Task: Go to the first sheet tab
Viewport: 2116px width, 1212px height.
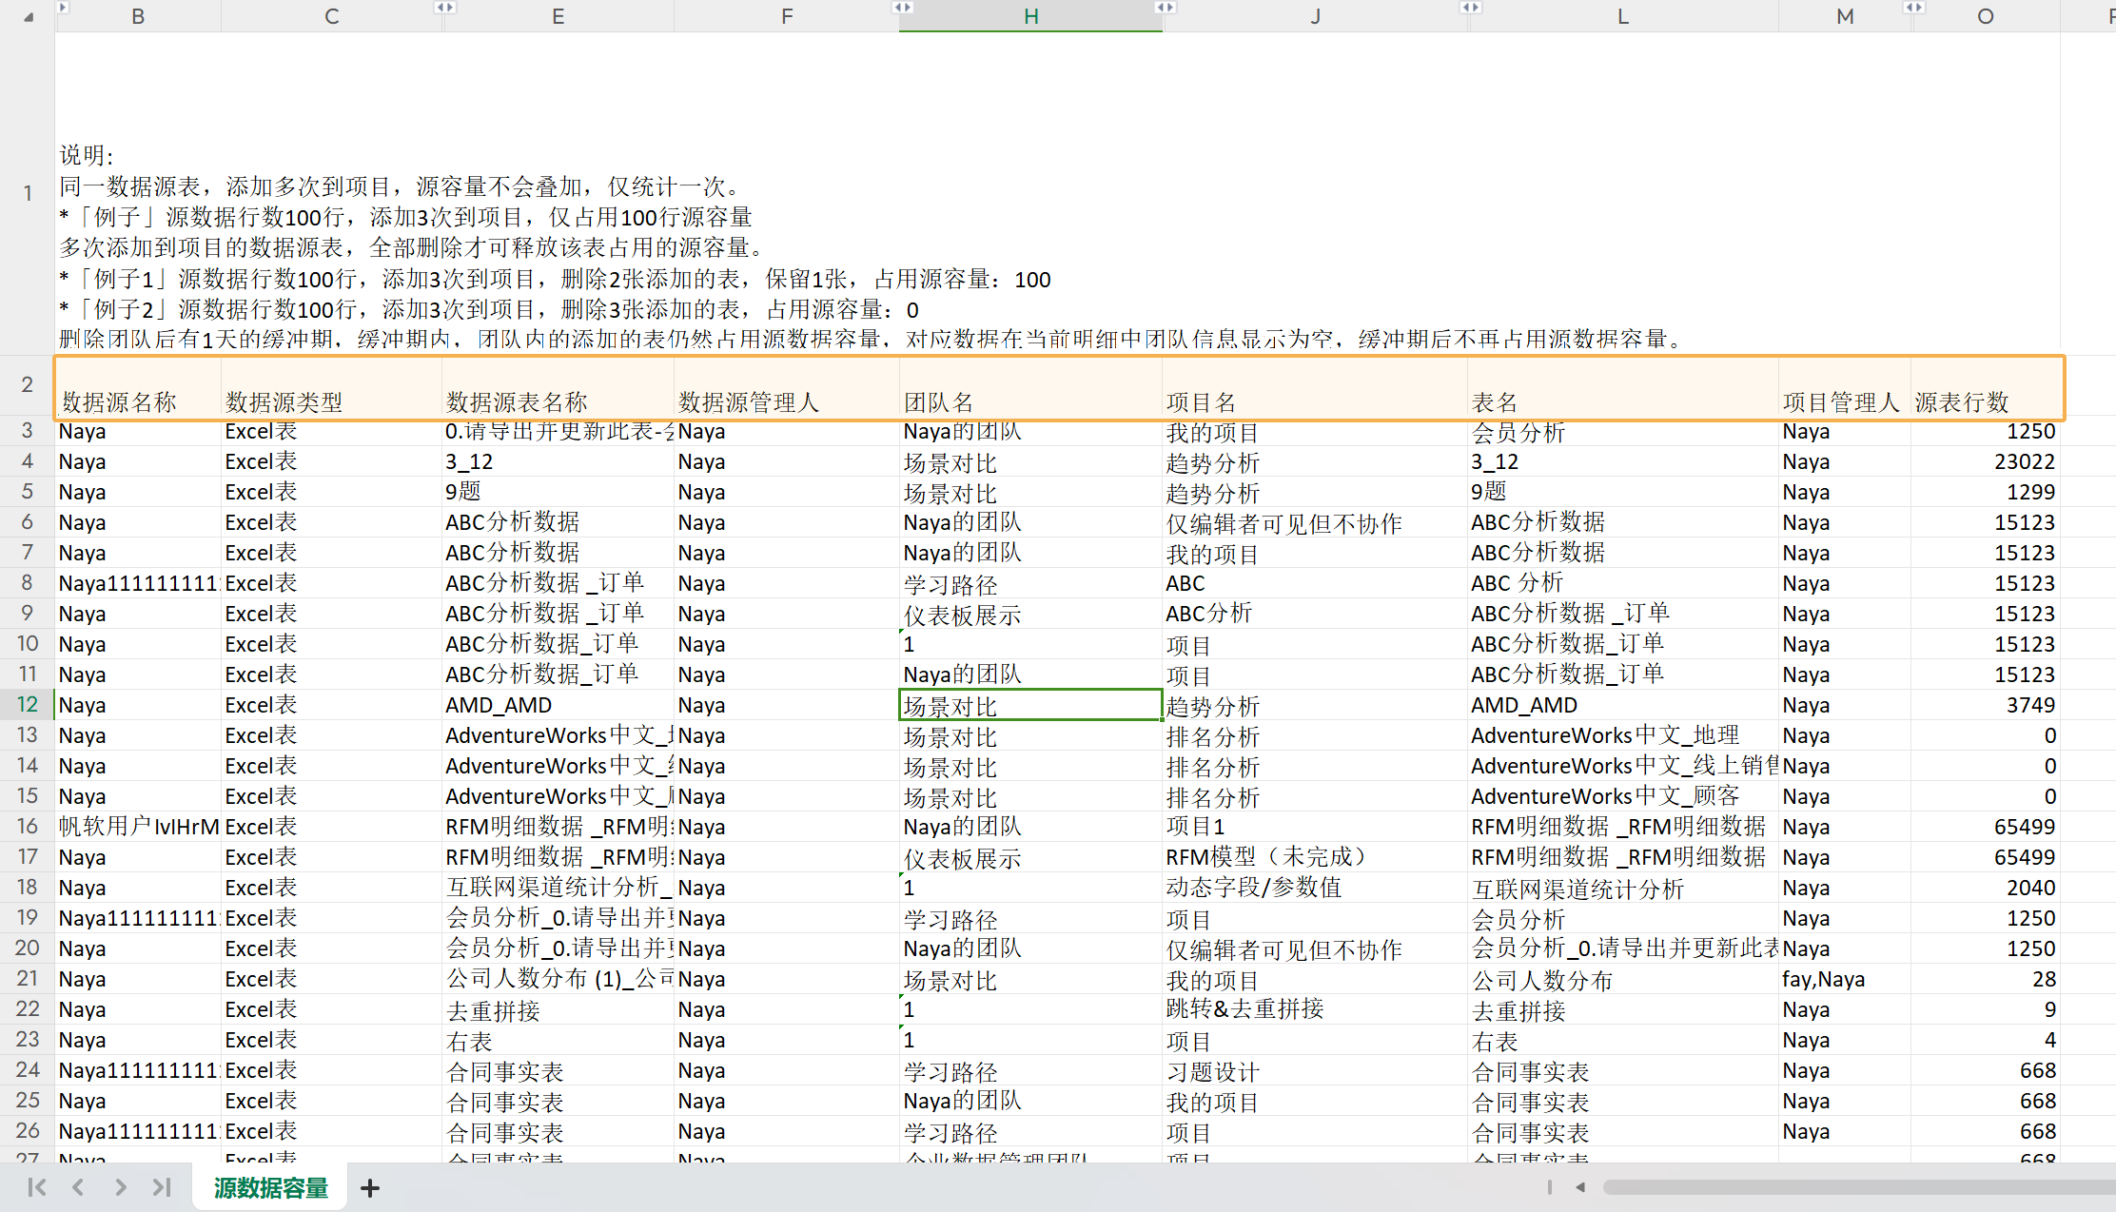Action: (x=37, y=1187)
